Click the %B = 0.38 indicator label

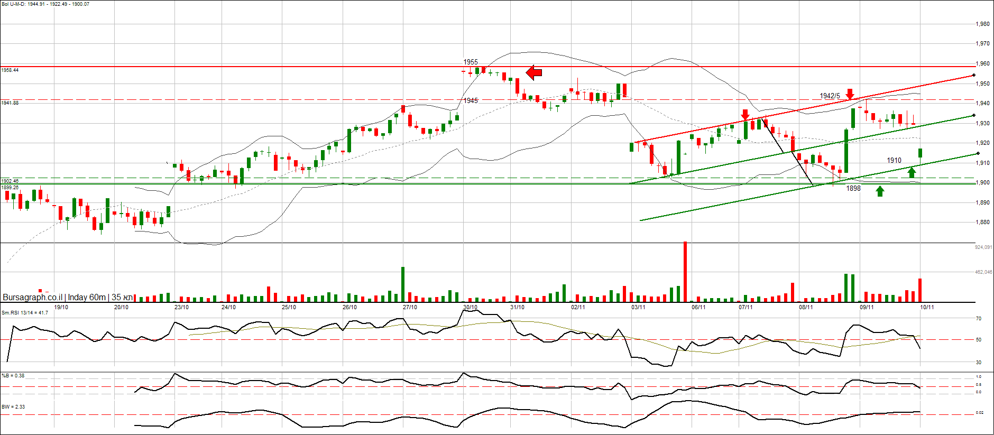coord(13,376)
